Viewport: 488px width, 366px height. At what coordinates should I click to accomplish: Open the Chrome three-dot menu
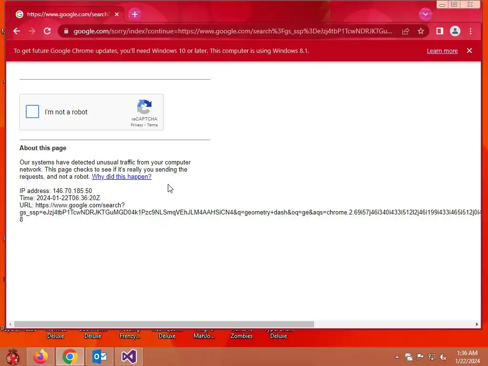point(470,31)
